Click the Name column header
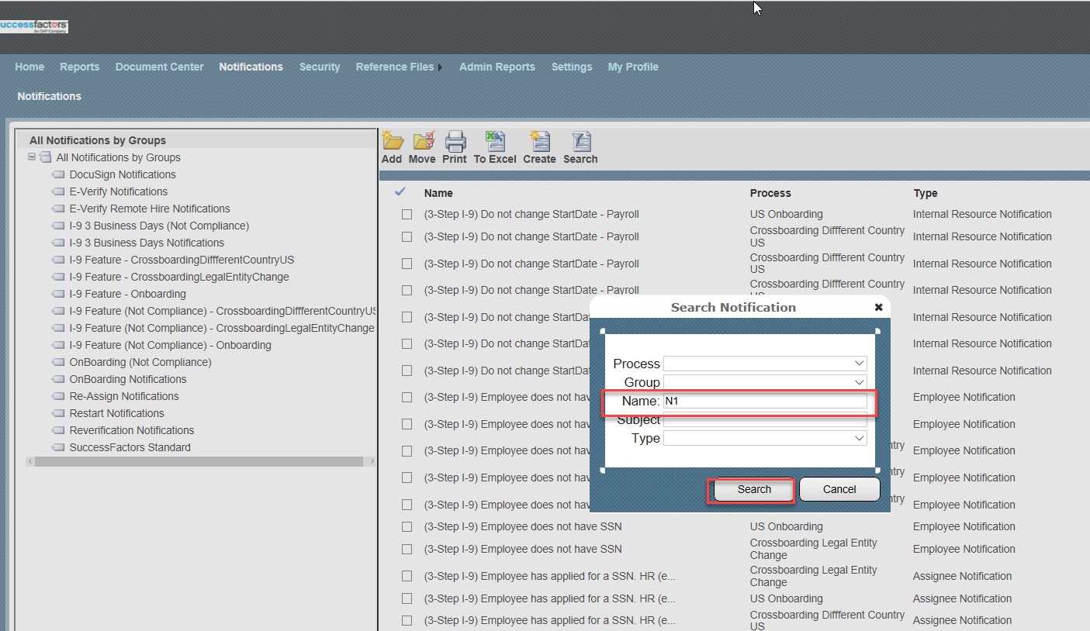The width and height of the screenshot is (1090, 631). click(x=438, y=193)
